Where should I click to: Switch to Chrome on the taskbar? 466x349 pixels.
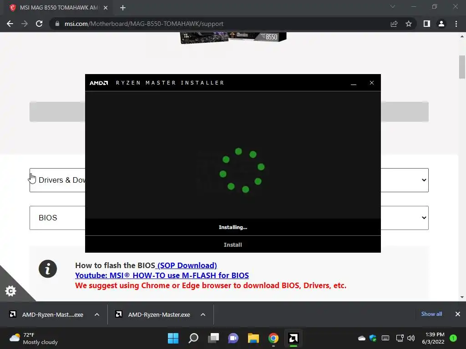[x=274, y=338]
